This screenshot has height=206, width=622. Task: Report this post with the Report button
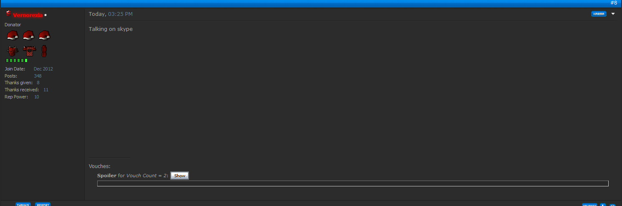(43, 204)
